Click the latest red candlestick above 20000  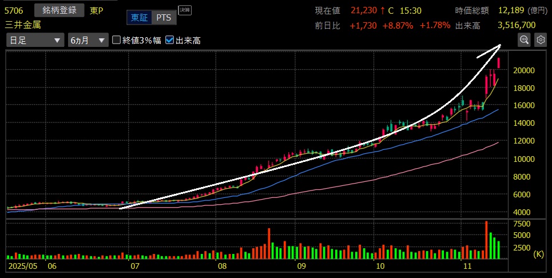coord(499,63)
